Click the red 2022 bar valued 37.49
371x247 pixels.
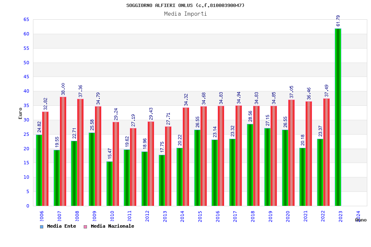click(x=326, y=152)
